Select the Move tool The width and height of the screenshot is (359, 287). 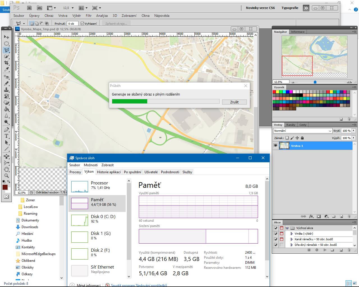(6, 37)
